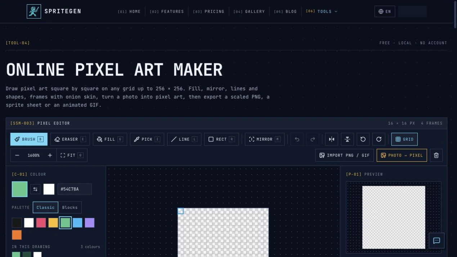
Task: Click the SpriteGen logo icon
Action: pos(34,12)
